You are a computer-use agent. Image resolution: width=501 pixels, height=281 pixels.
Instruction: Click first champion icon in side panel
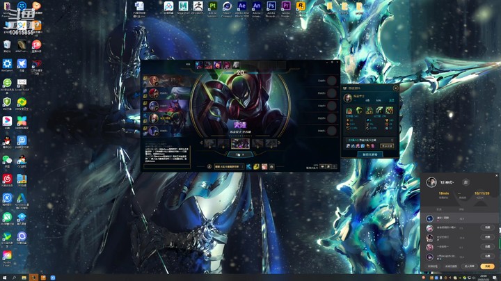[x=349, y=111]
